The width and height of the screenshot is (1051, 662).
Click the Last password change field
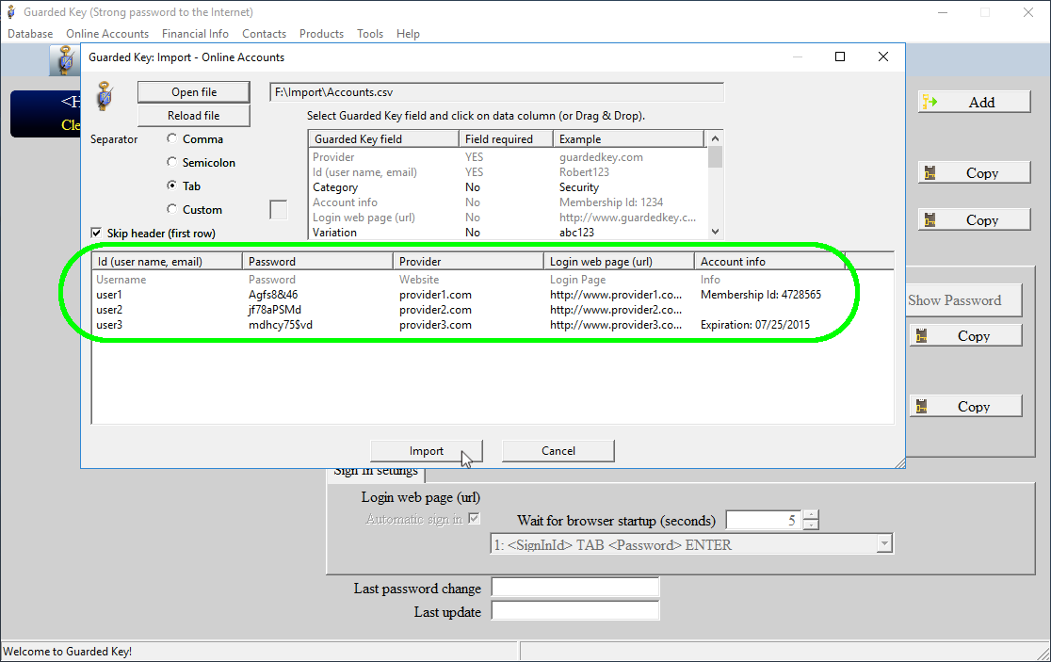tap(575, 587)
